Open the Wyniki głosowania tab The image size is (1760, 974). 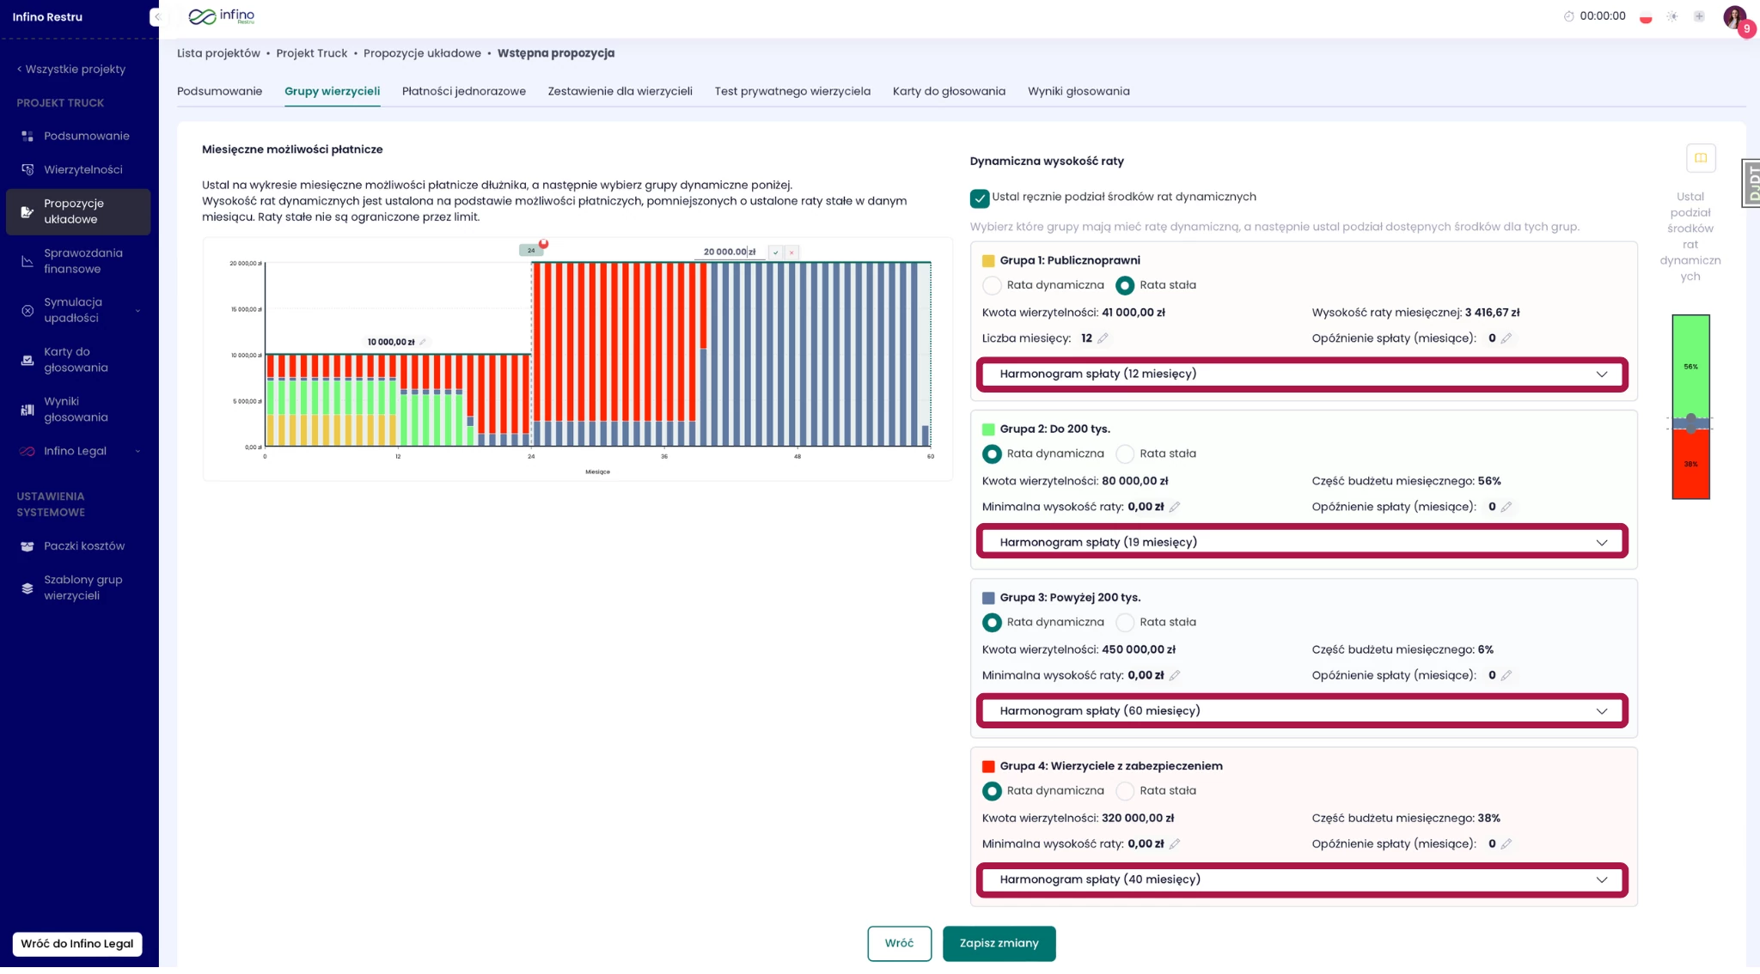(1078, 91)
